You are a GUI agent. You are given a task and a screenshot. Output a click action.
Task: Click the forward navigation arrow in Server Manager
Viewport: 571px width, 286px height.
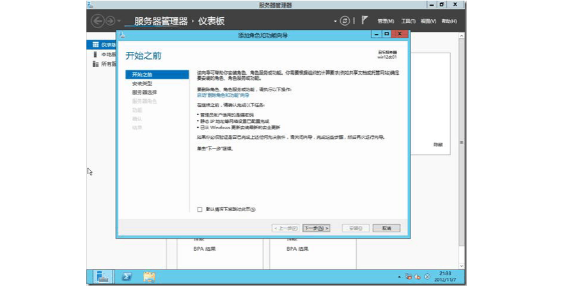point(109,21)
